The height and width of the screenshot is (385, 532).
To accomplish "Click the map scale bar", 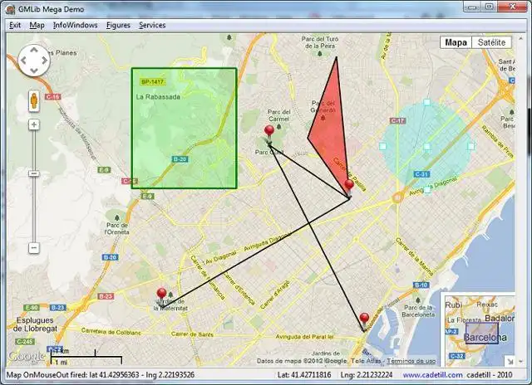I will pos(86,358).
